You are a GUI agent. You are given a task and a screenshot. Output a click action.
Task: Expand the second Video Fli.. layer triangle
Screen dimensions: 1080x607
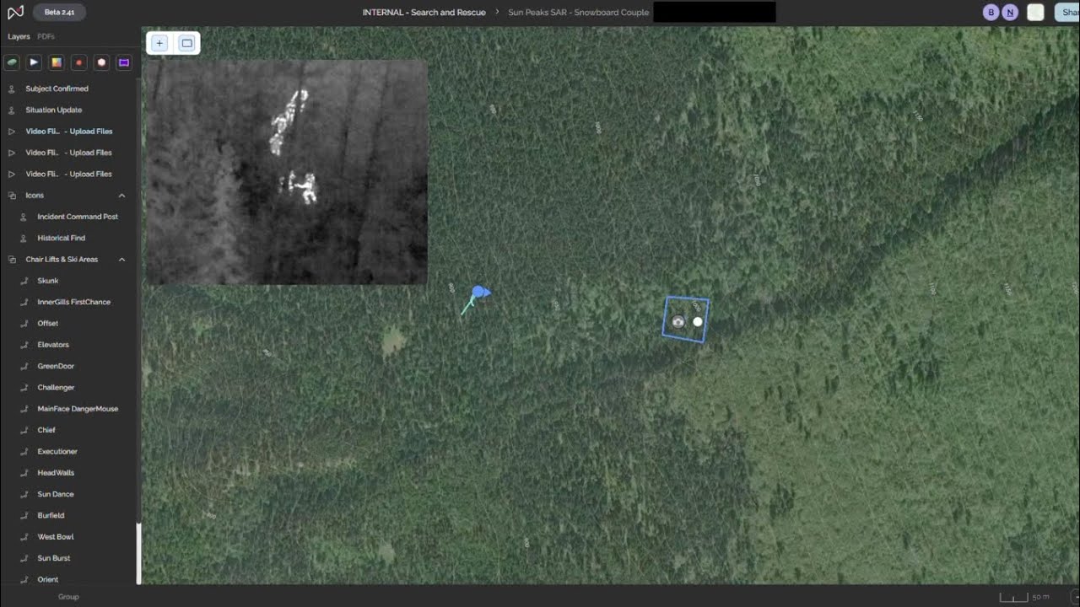coord(12,153)
